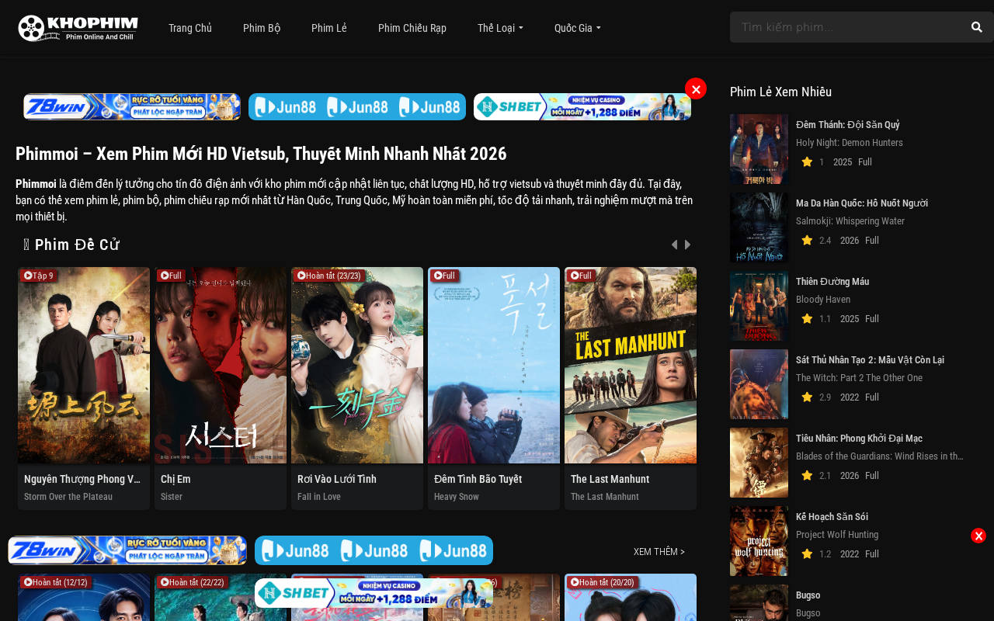Viewport: 994px width, 621px height.
Task: Click the Hoàn tất (20/20) badge
Action: pos(603,582)
